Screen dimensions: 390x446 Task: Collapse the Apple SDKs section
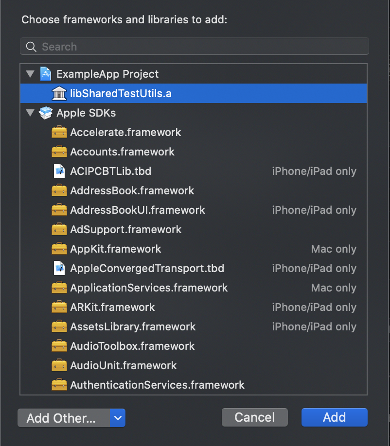point(30,112)
